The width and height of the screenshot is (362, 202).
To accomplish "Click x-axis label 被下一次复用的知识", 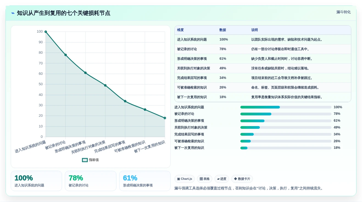I will click(149, 147).
